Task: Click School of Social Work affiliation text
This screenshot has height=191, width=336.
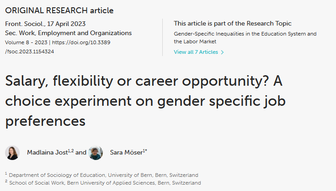Action: [105, 183]
